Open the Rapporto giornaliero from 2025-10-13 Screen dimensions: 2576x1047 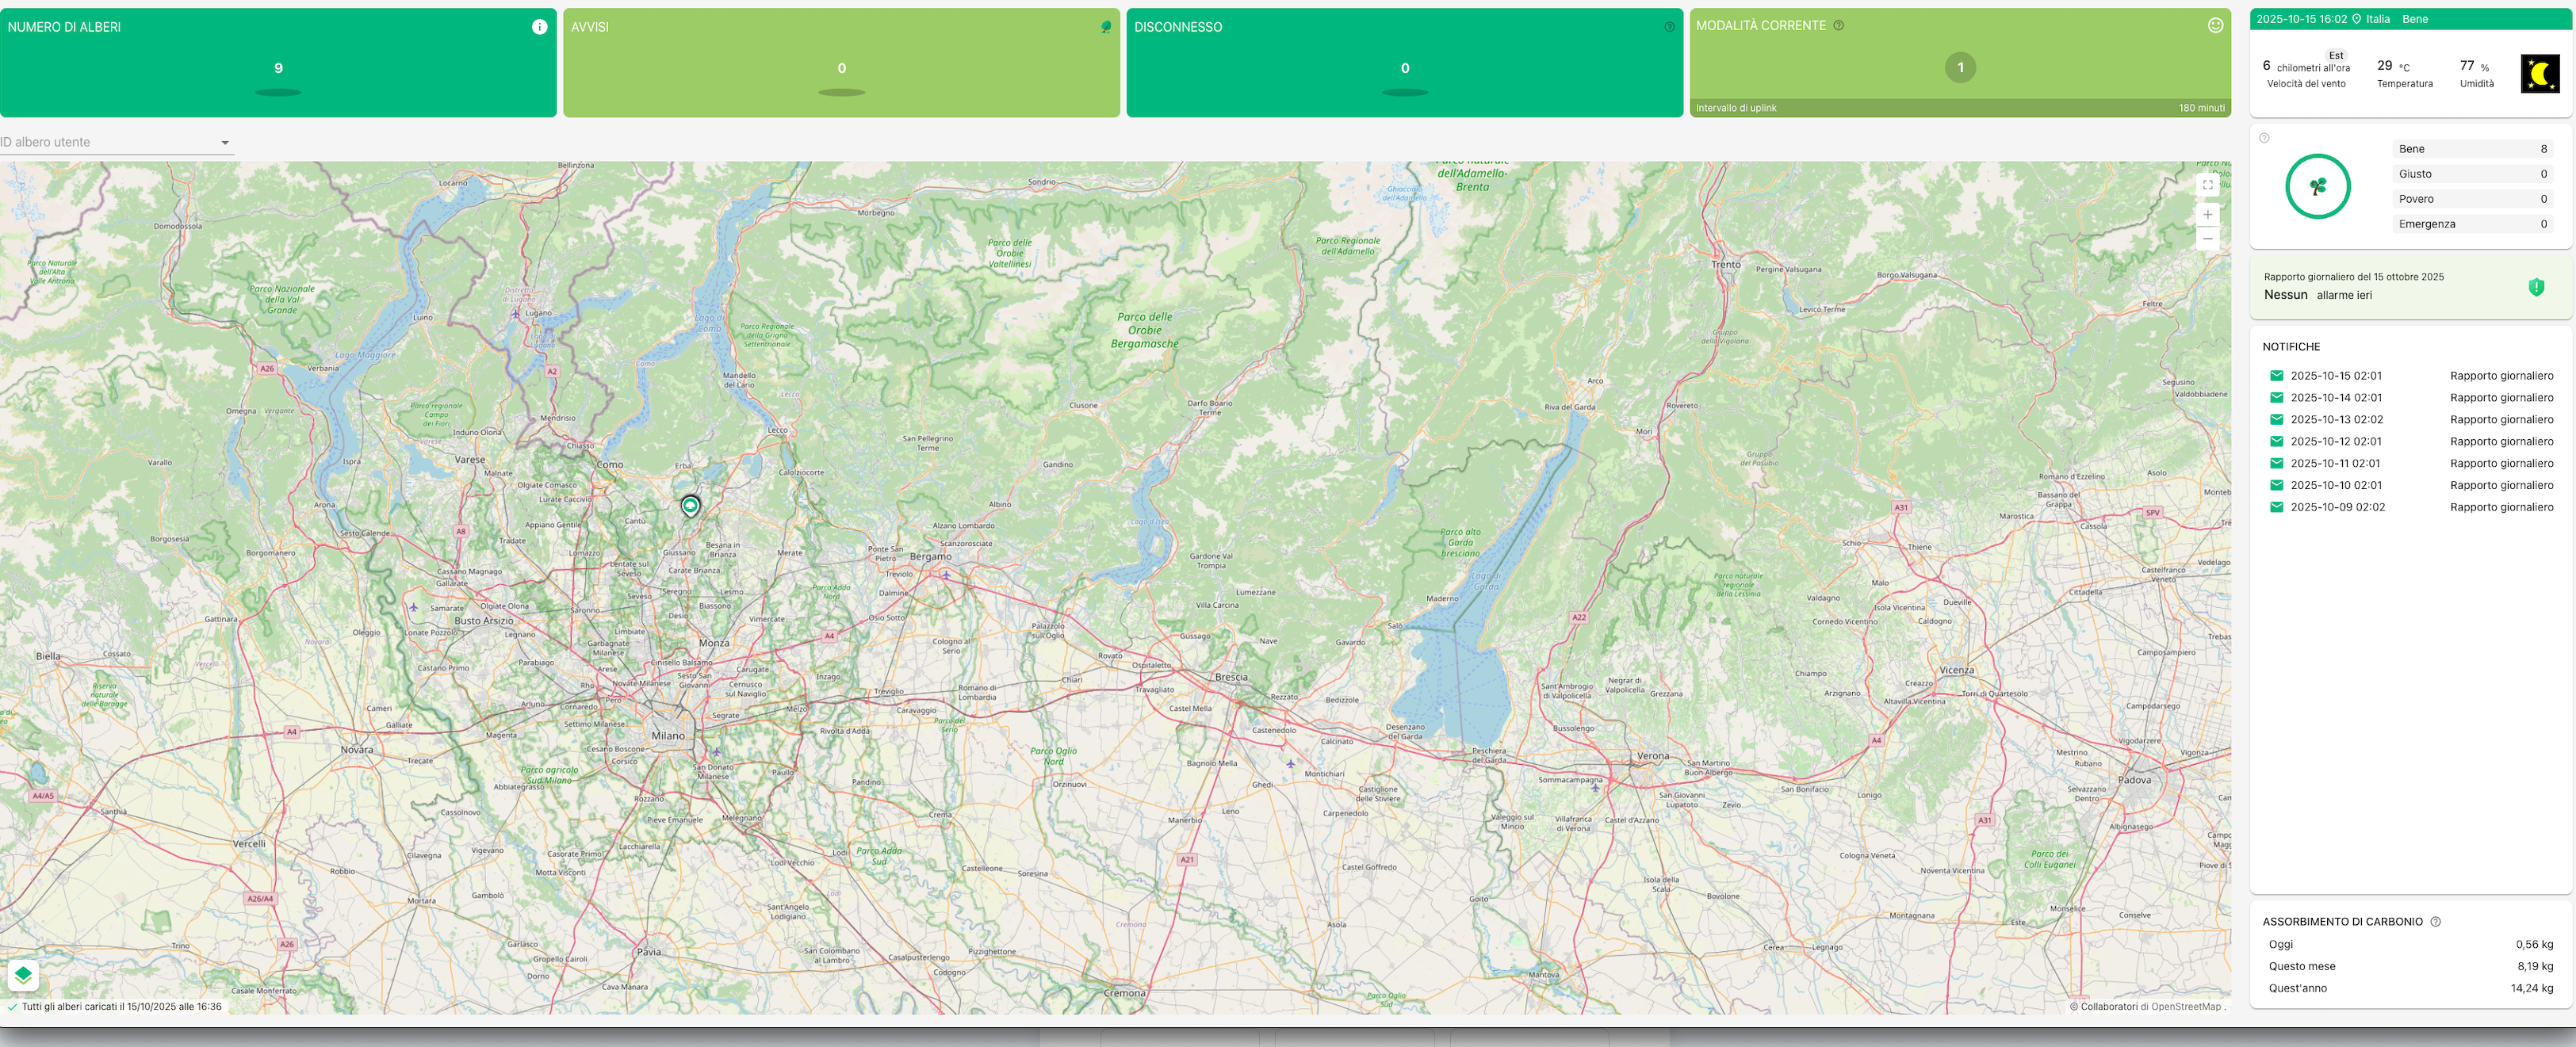(x=2502, y=419)
